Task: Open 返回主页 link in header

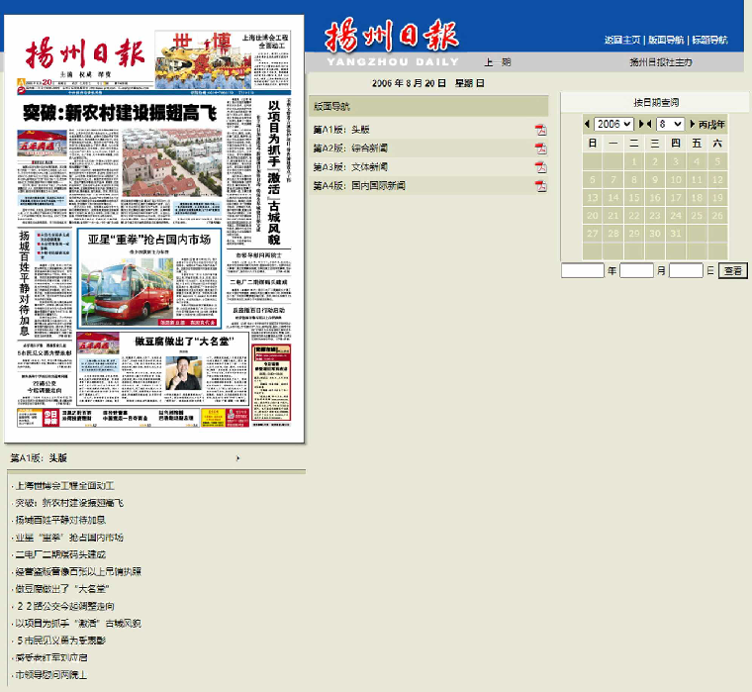Action: 622,41
